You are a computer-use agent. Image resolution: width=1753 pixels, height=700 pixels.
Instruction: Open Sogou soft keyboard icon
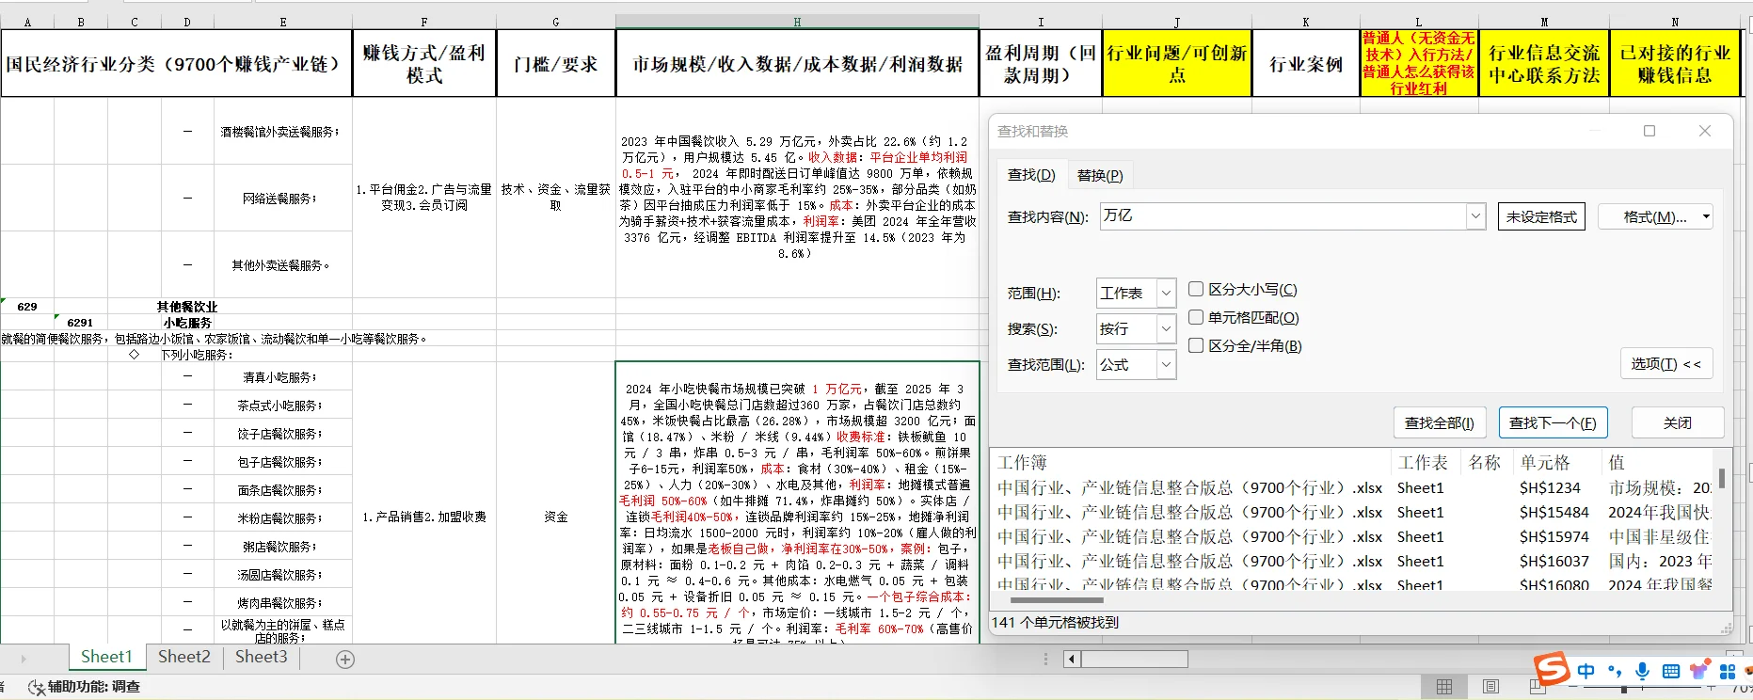click(x=1671, y=671)
